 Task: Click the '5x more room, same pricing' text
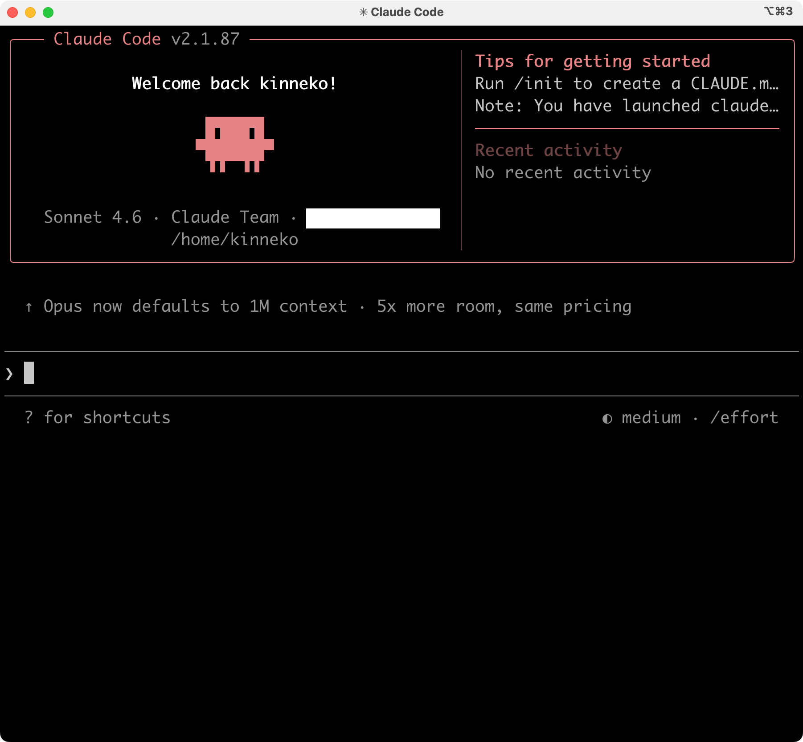504,306
